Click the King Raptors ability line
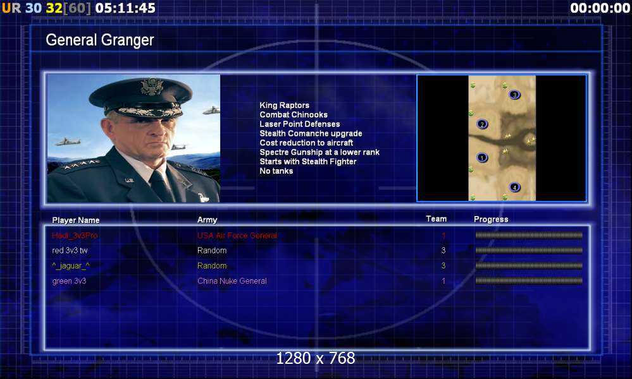The height and width of the screenshot is (379, 632). point(284,105)
